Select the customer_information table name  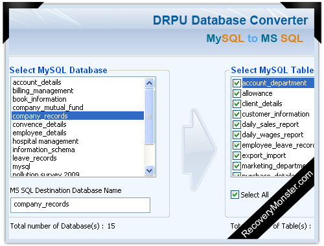pos(275,114)
